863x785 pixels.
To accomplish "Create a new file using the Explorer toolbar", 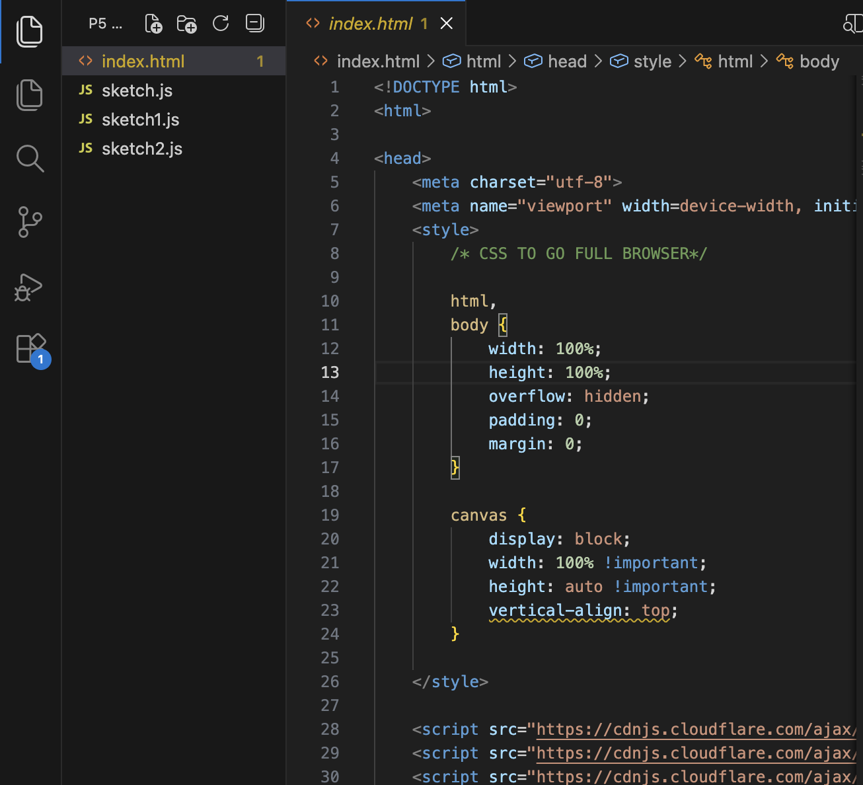I will 153,23.
